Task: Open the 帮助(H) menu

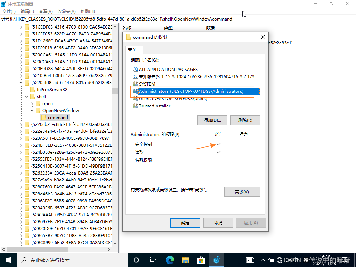Action: (88, 11)
